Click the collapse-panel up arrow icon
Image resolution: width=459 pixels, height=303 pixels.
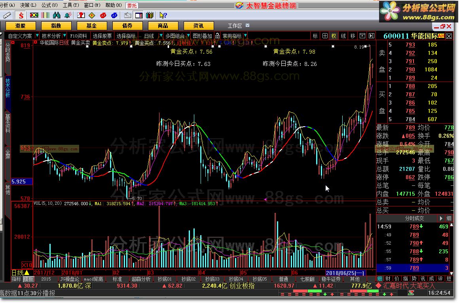tap(362, 36)
